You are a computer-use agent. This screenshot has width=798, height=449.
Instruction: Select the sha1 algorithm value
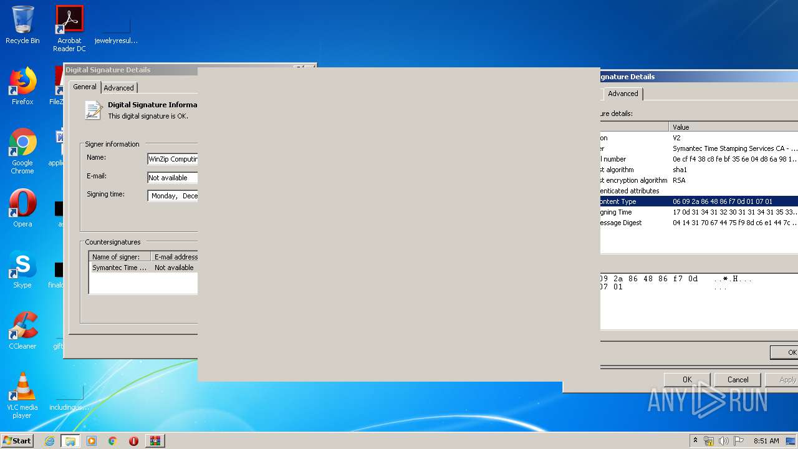point(680,170)
